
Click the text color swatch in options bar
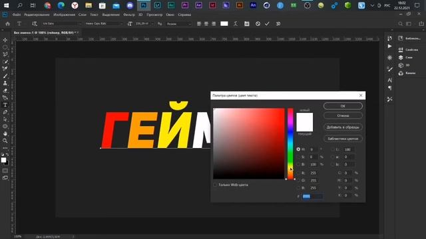coord(224,24)
